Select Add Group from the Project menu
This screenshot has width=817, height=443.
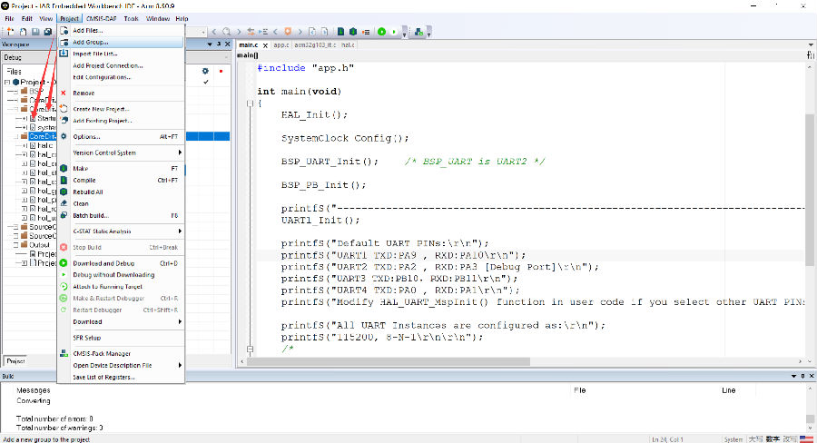click(x=91, y=42)
